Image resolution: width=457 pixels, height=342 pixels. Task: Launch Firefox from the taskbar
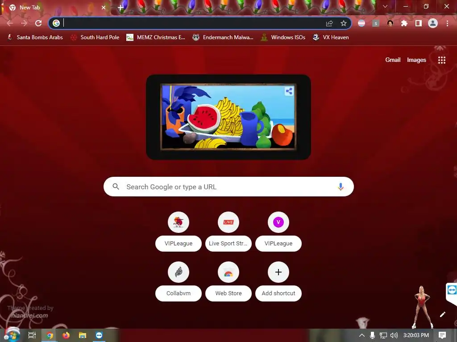point(66,336)
